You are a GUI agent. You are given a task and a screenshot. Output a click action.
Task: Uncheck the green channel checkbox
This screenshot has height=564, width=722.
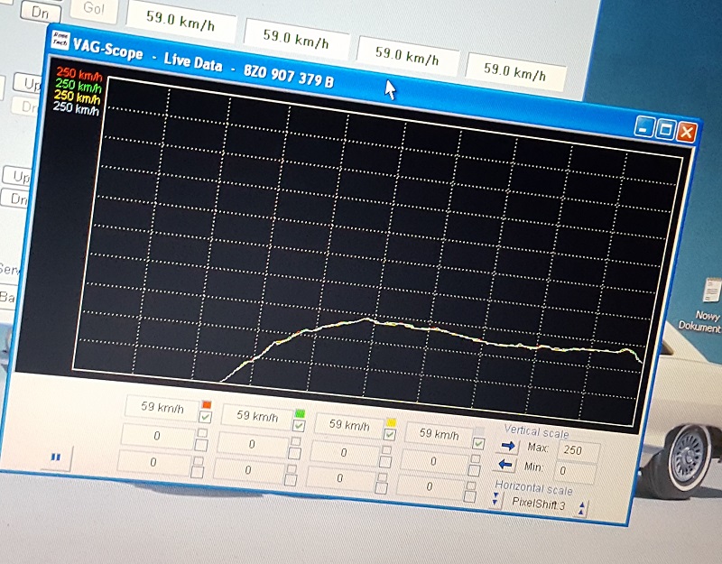(299, 425)
